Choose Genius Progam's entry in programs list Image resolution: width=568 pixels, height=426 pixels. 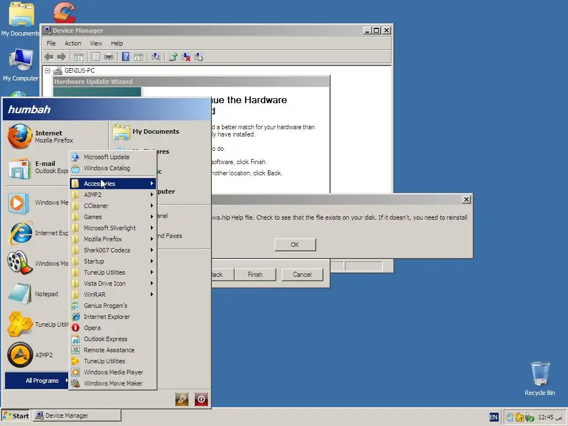(113, 306)
